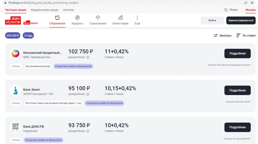Open the Страхование umbrella section
The image size is (258, 144).
pyautogui.click(x=98, y=20)
